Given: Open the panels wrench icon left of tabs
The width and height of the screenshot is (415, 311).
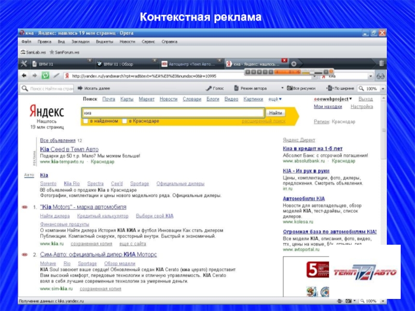Looking at the screenshot, I should pos(24,64).
